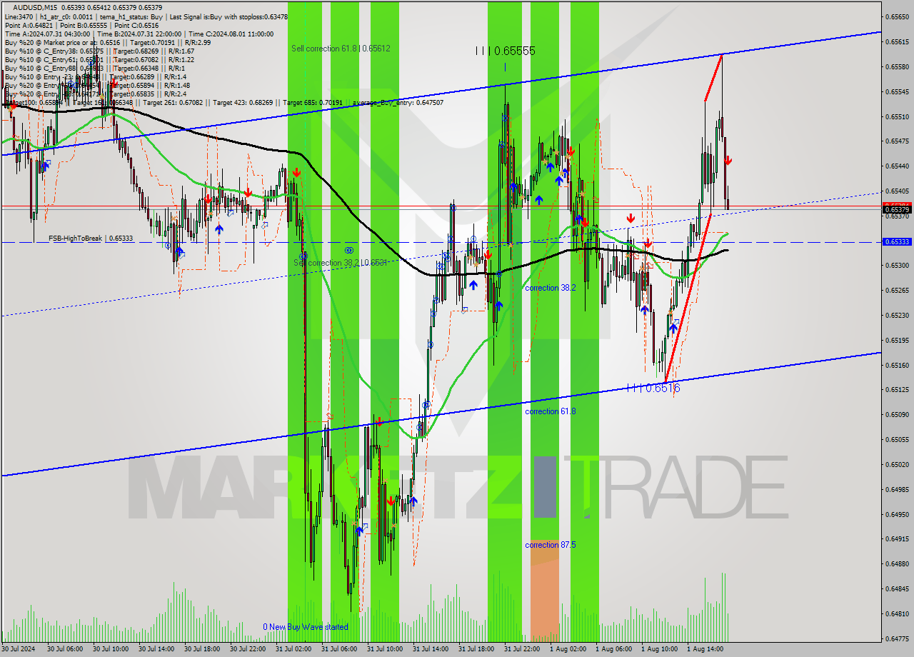
Task: Click the AUDUSD,M15 chart title text
Action: pyautogui.click(x=35, y=7)
